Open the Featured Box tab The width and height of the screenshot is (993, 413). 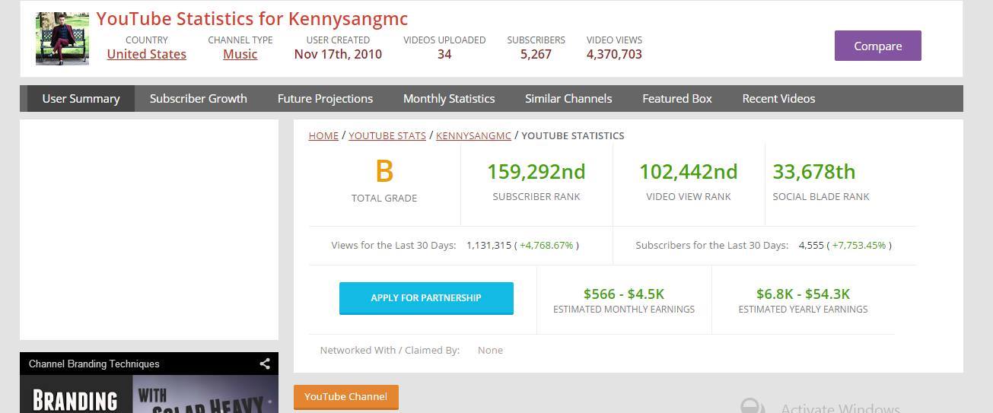click(x=677, y=99)
